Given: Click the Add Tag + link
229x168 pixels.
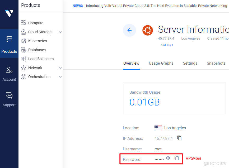Looking at the screenshot, I should tap(167, 45).
